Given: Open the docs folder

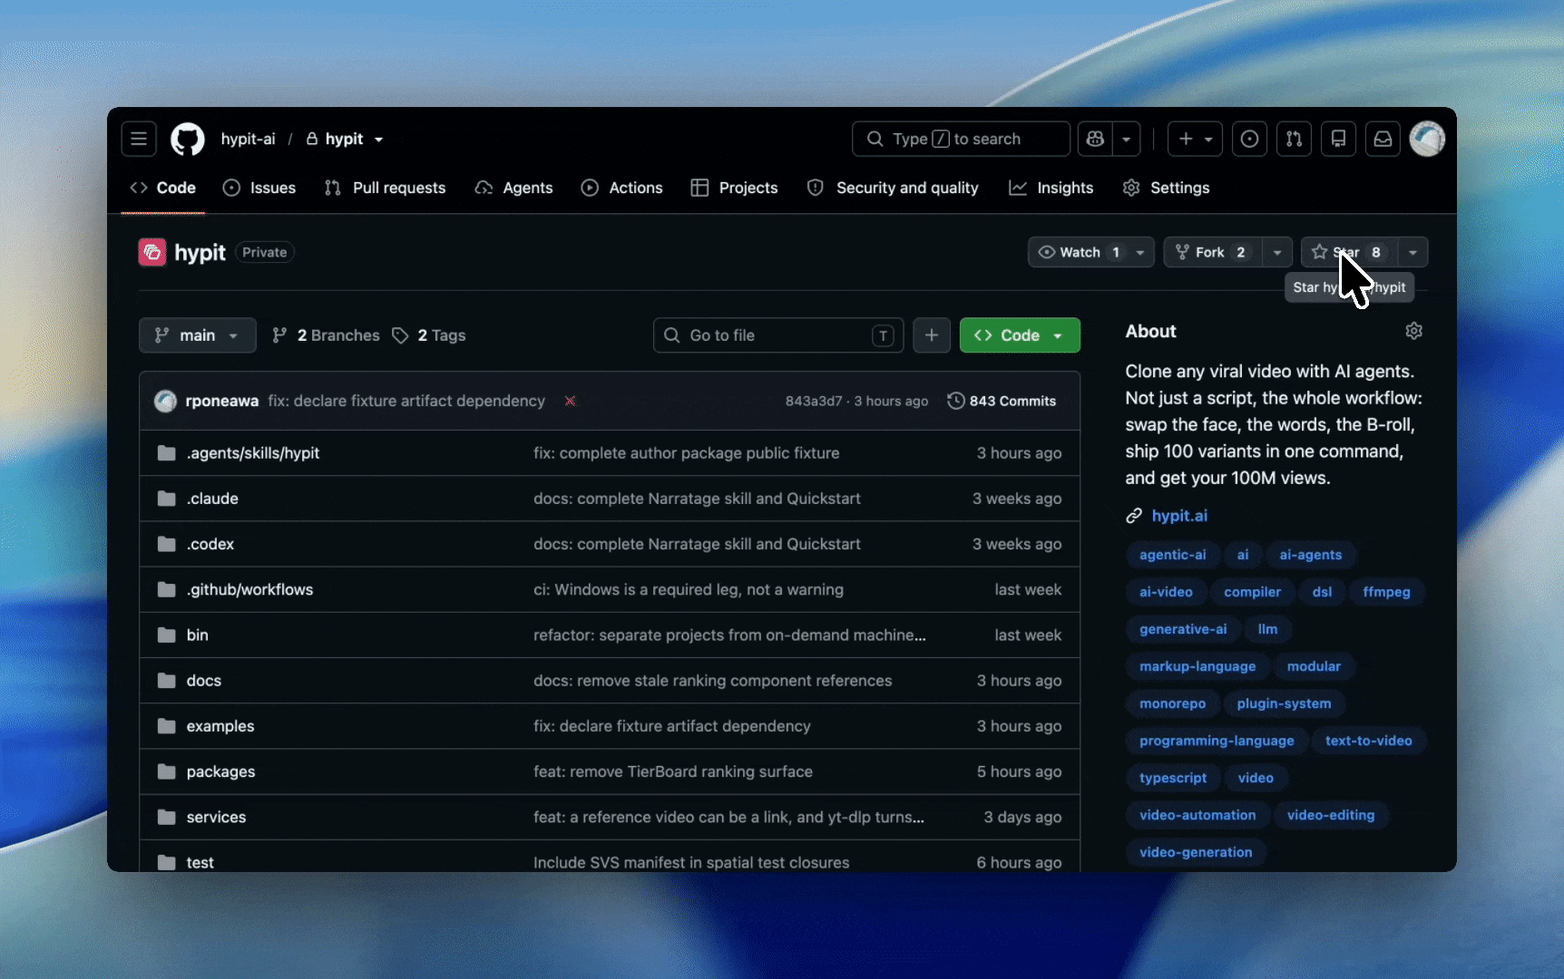Looking at the screenshot, I should pos(204,681).
